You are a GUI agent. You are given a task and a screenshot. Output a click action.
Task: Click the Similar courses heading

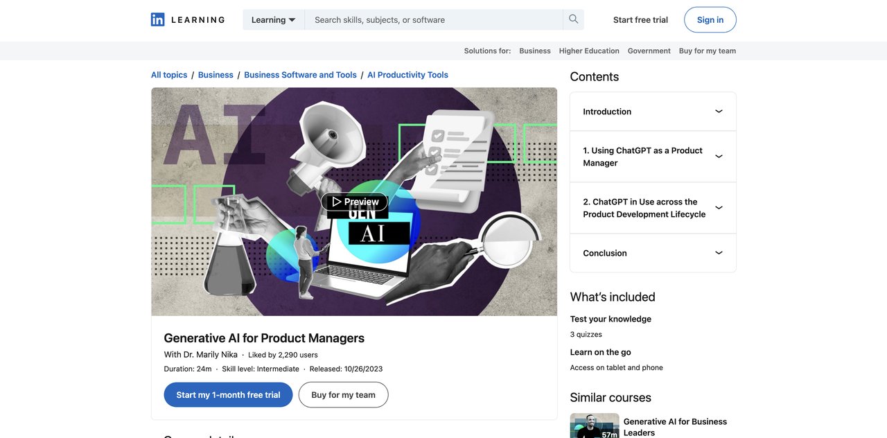coord(611,398)
